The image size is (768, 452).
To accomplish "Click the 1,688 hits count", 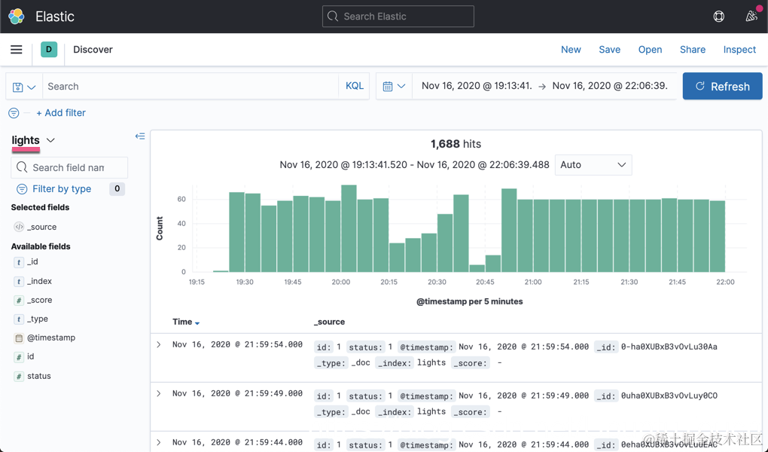I will click(456, 144).
